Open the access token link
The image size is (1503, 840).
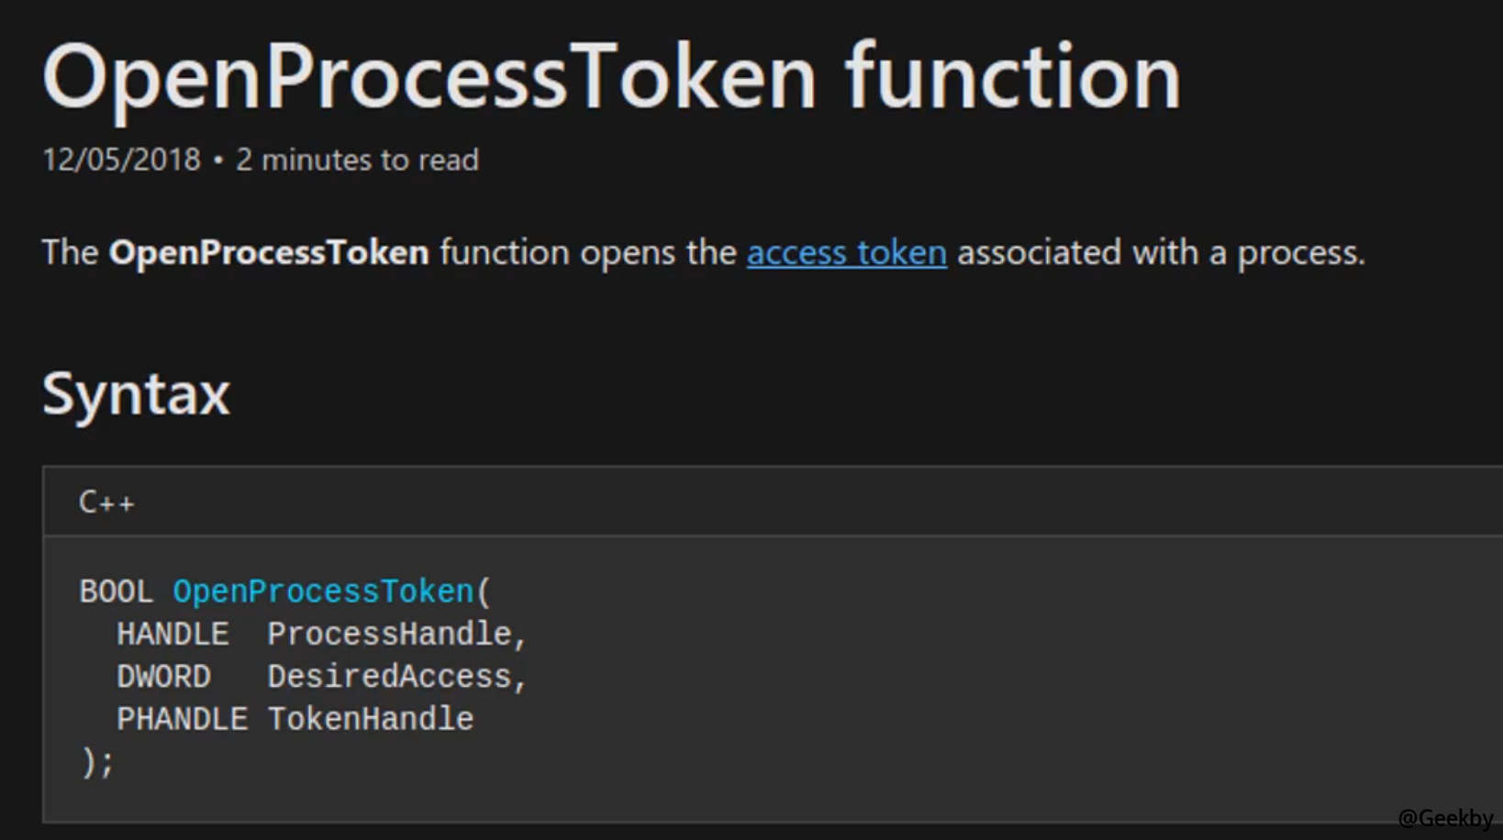846,252
